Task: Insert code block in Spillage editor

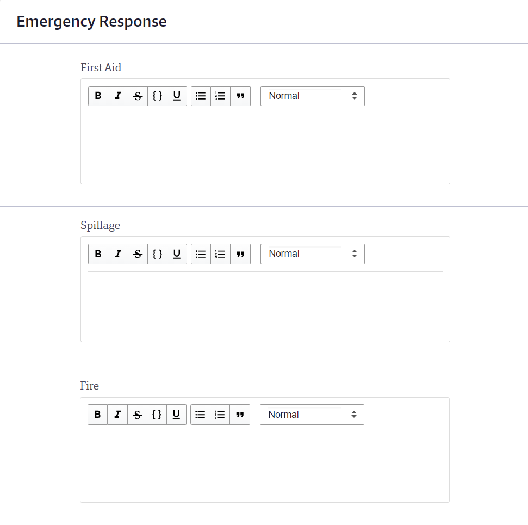Action: 157,254
